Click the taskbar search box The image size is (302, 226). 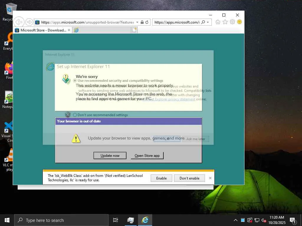[x=61, y=220]
